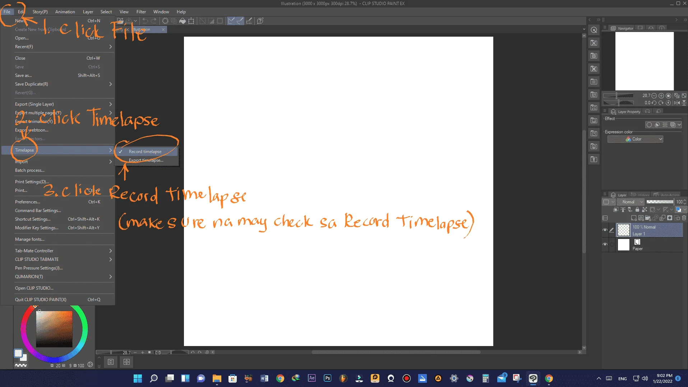Choose Preferences... in File menu
Screen dimensions: 688x387
point(57,202)
